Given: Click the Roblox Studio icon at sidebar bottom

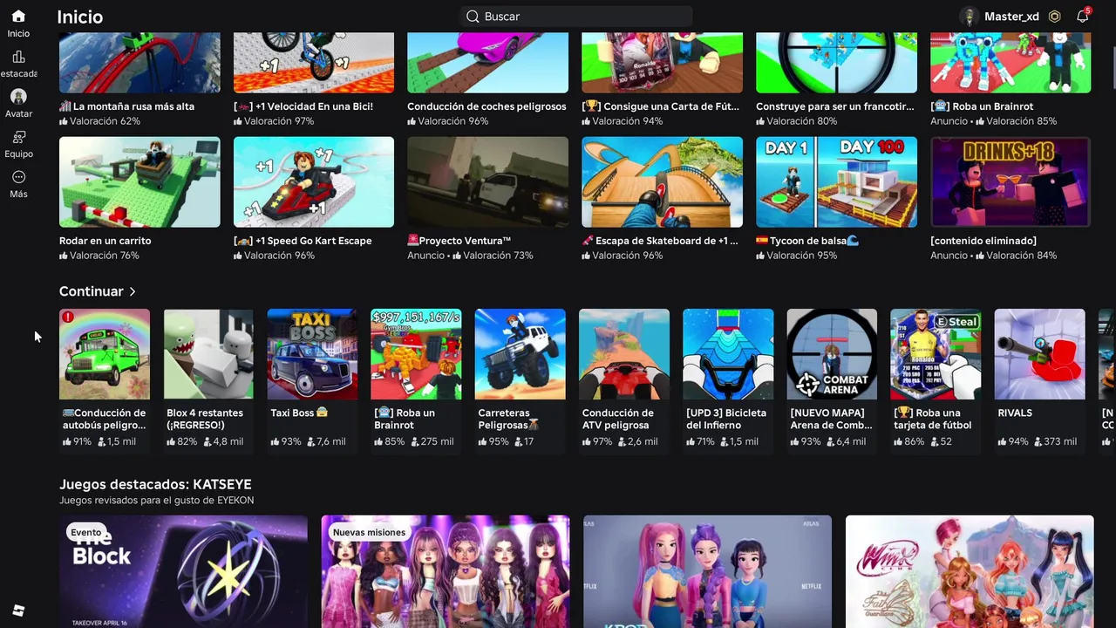Looking at the screenshot, I should click(x=18, y=611).
